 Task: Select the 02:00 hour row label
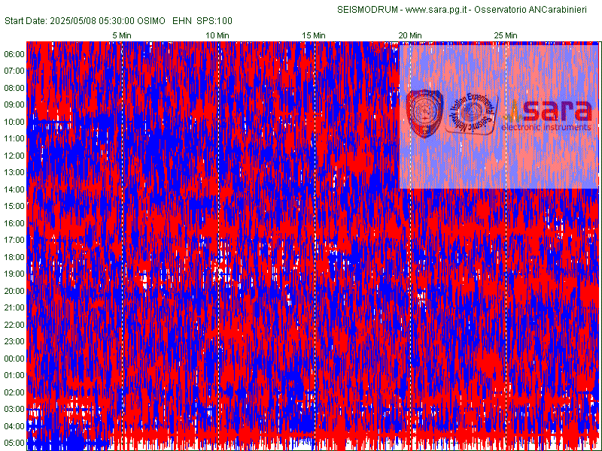tap(14, 392)
